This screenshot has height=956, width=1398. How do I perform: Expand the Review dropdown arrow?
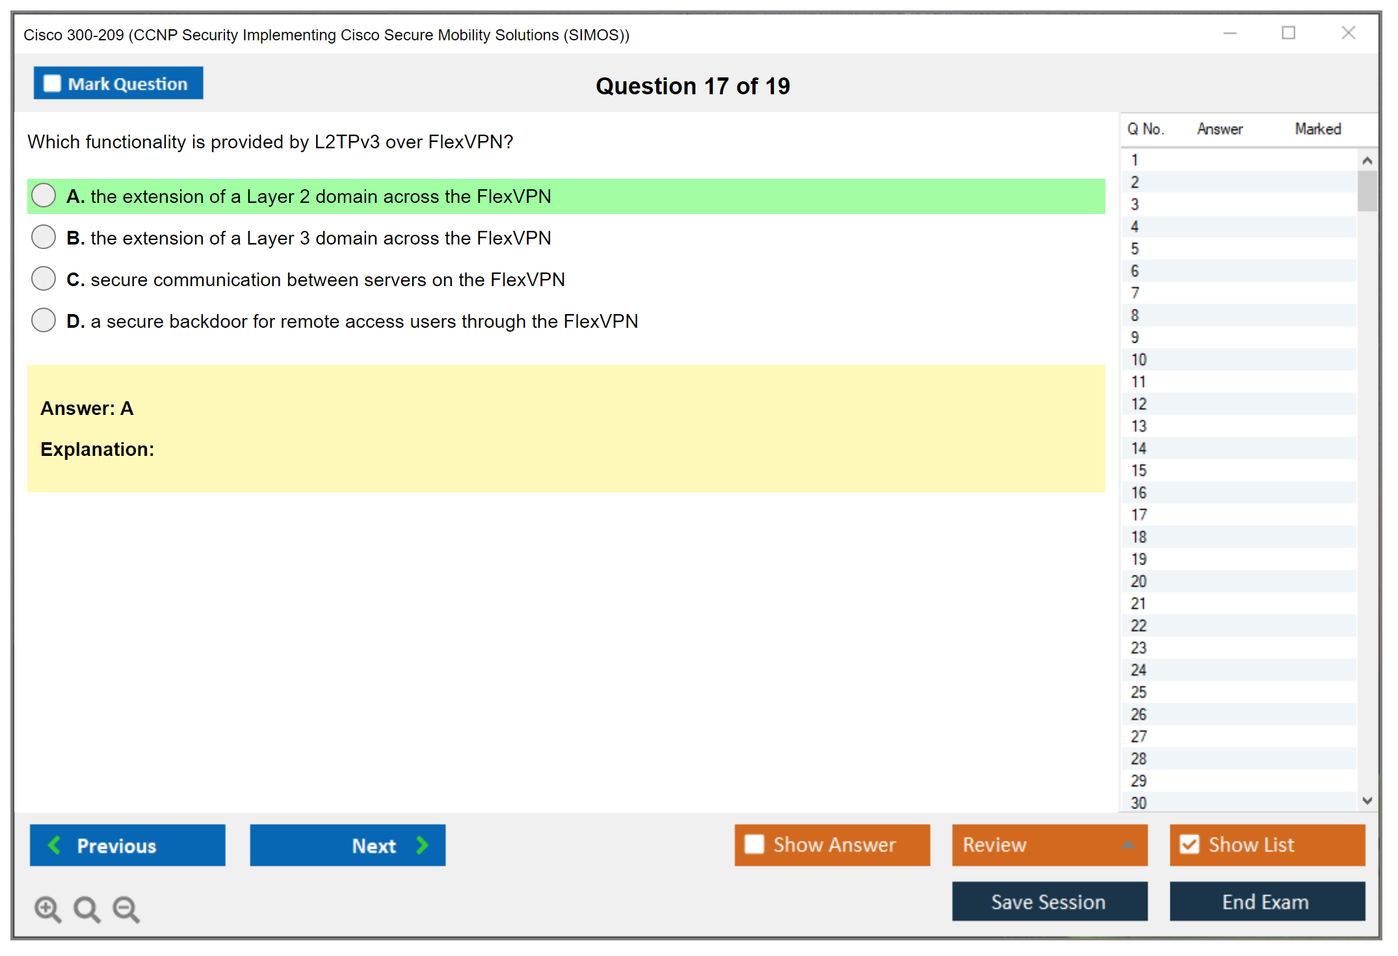click(x=1128, y=845)
